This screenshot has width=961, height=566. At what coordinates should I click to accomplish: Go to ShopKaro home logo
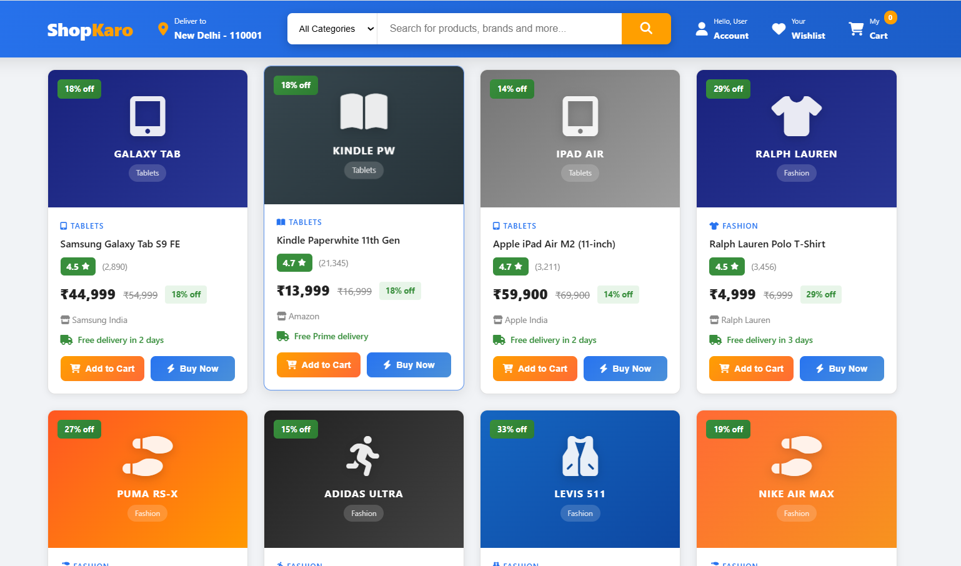[x=90, y=30]
